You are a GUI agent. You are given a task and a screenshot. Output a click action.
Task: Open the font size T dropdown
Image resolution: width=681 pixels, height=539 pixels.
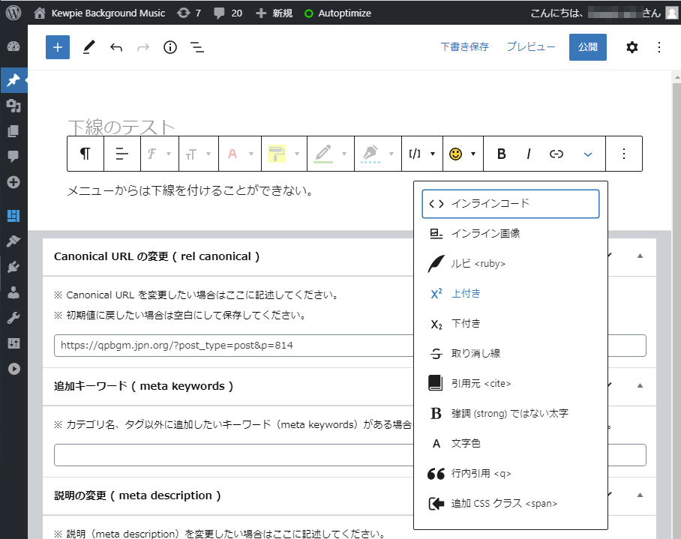click(x=199, y=154)
